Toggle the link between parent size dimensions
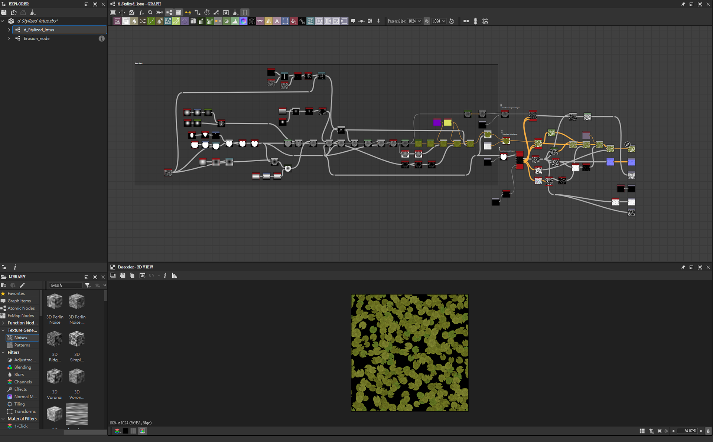 (427, 21)
